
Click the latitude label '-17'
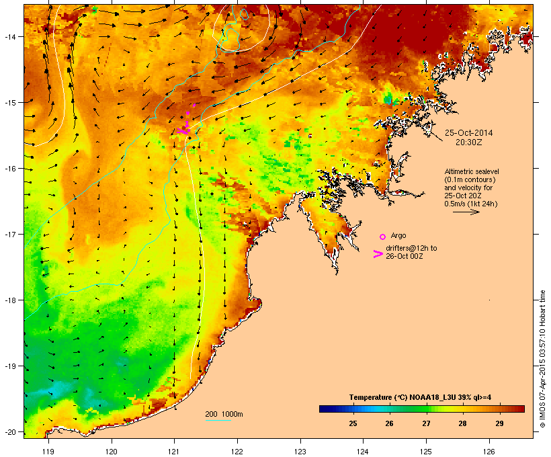click(x=10, y=234)
